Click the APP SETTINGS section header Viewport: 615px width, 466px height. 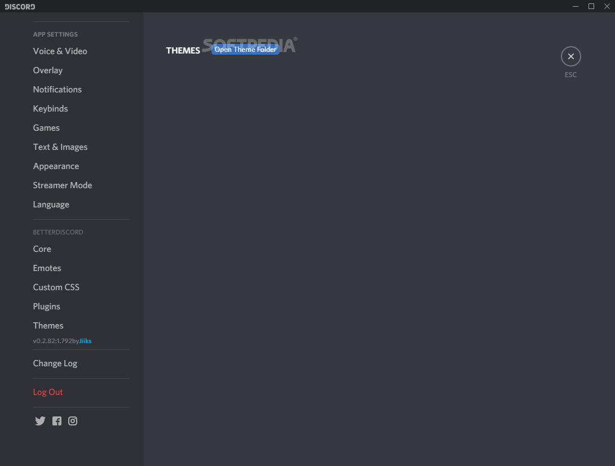55,34
